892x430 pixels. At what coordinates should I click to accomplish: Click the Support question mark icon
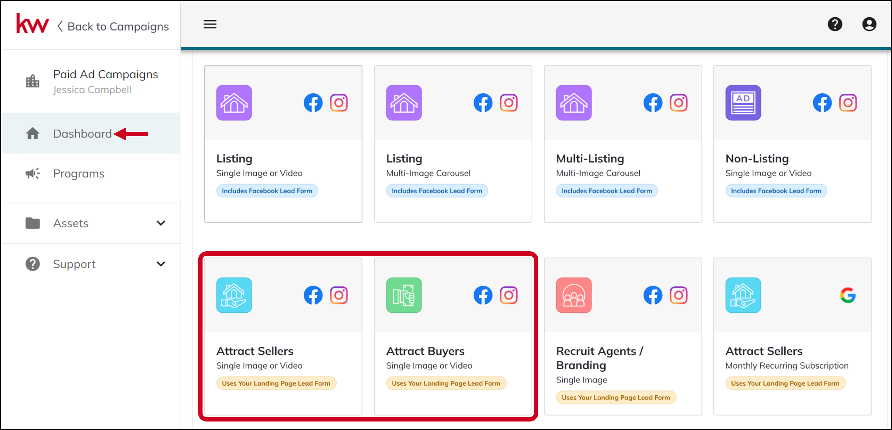tap(32, 264)
